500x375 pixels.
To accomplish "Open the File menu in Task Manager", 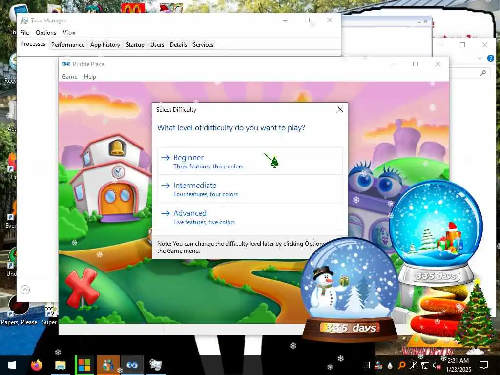I will click(x=24, y=33).
